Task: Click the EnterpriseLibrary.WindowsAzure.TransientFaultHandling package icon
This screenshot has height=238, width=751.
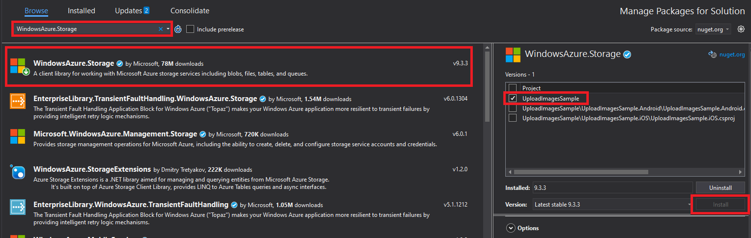Action: pyautogui.click(x=18, y=207)
